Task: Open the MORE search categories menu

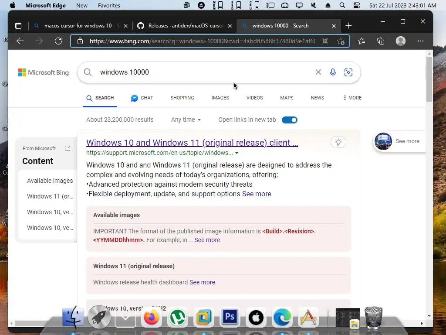Action: 352,98
